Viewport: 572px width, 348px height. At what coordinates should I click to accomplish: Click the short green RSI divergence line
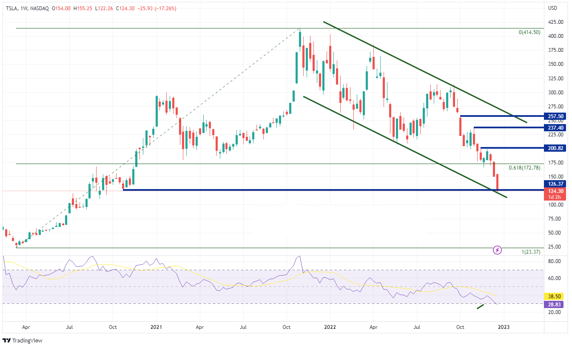click(480, 306)
